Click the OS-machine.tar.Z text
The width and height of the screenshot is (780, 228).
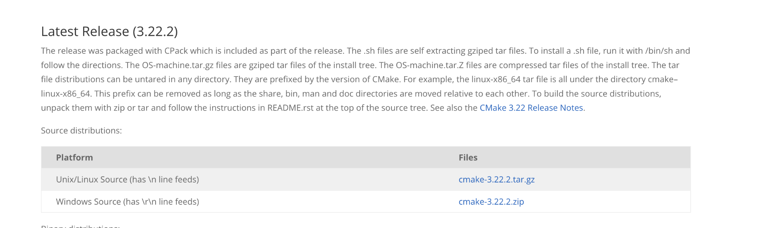[x=430, y=65]
